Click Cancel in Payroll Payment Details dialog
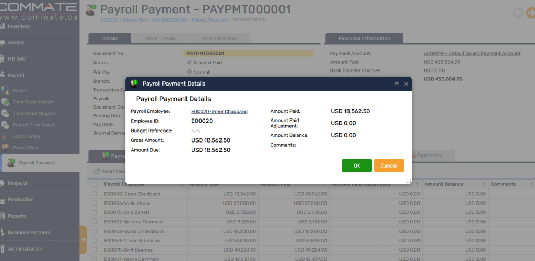 [389, 165]
